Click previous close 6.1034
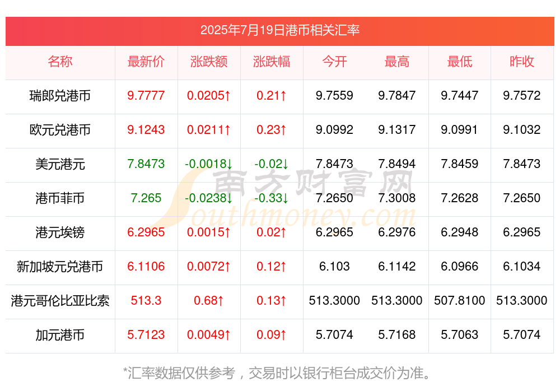 pos(522,266)
